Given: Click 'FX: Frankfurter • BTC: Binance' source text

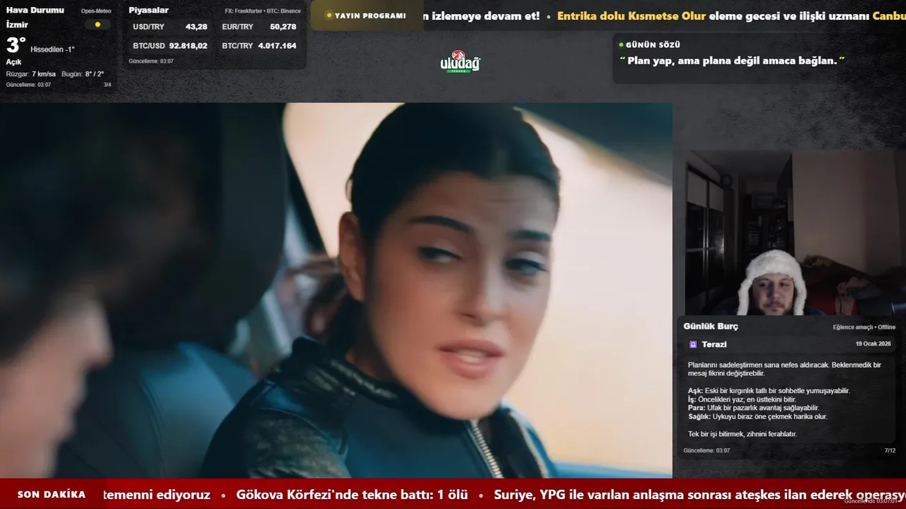Looking at the screenshot, I should coord(263,11).
